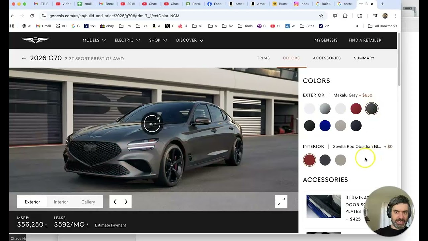Open fullscreen view of the car image
The height and width of the screenshot is (241, 428).
[x=281, y=202]
